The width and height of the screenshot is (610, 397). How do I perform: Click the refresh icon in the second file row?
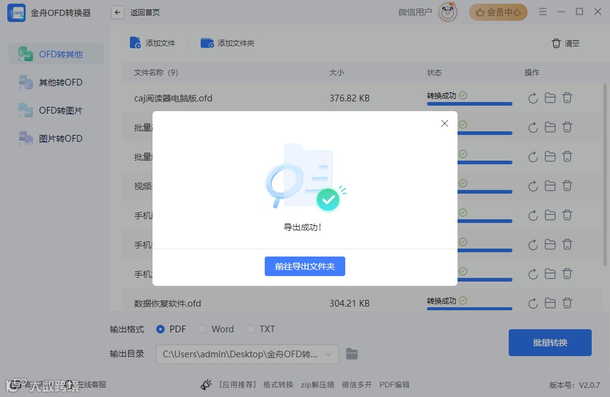click(x=533, y=128)
